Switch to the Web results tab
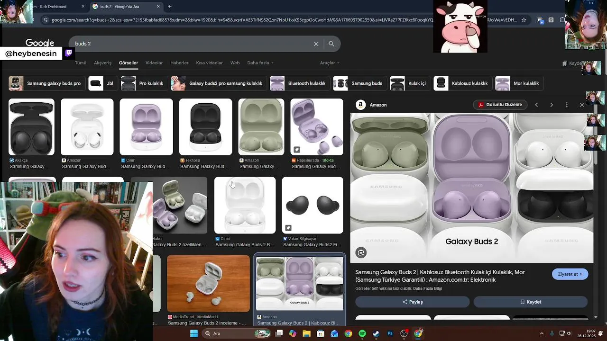The width and height of the screenshot is (607, 341). pyautogui.click(x=235, y=63)
